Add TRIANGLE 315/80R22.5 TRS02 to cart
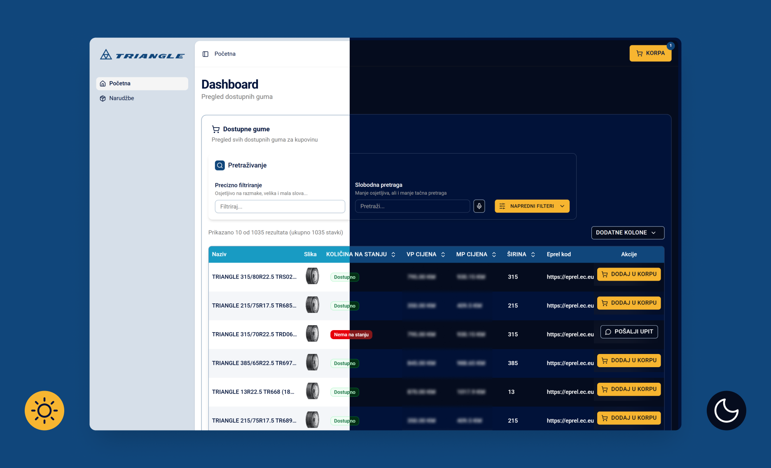This screenshot has height=468, width=771. [629, 274]
